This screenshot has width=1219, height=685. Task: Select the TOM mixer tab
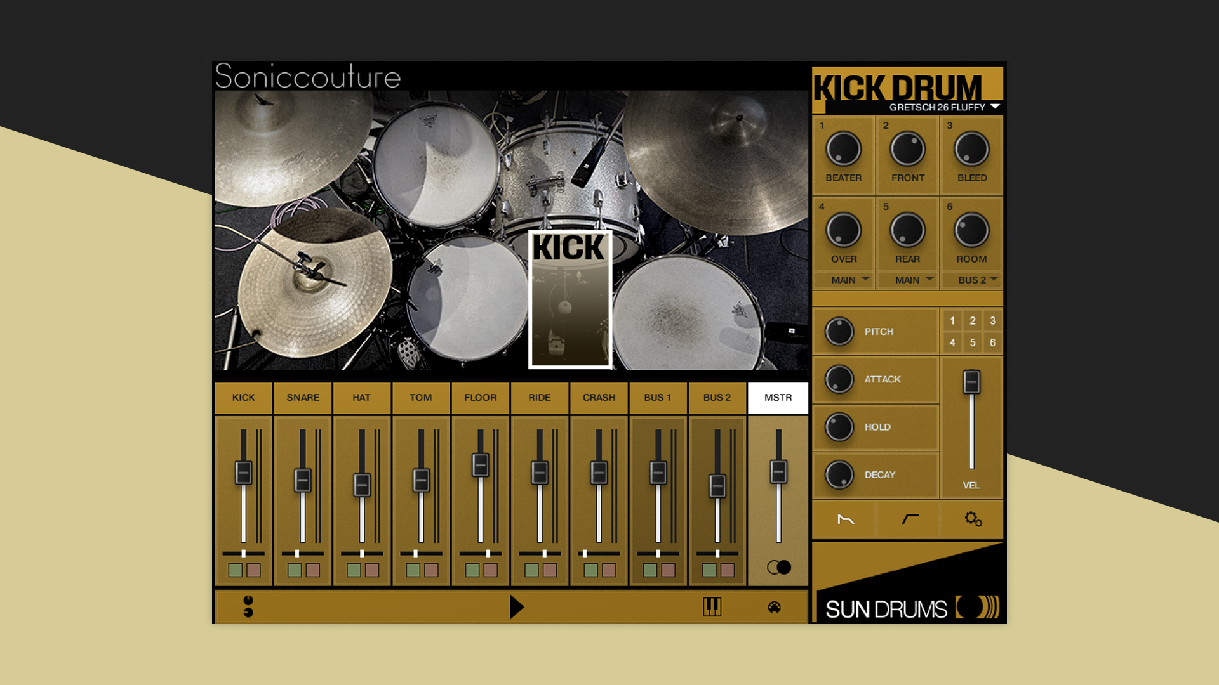[421, 398]
